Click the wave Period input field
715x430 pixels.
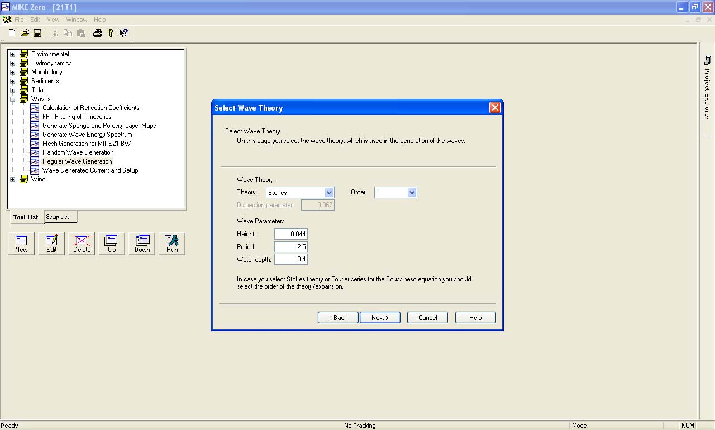291,246
